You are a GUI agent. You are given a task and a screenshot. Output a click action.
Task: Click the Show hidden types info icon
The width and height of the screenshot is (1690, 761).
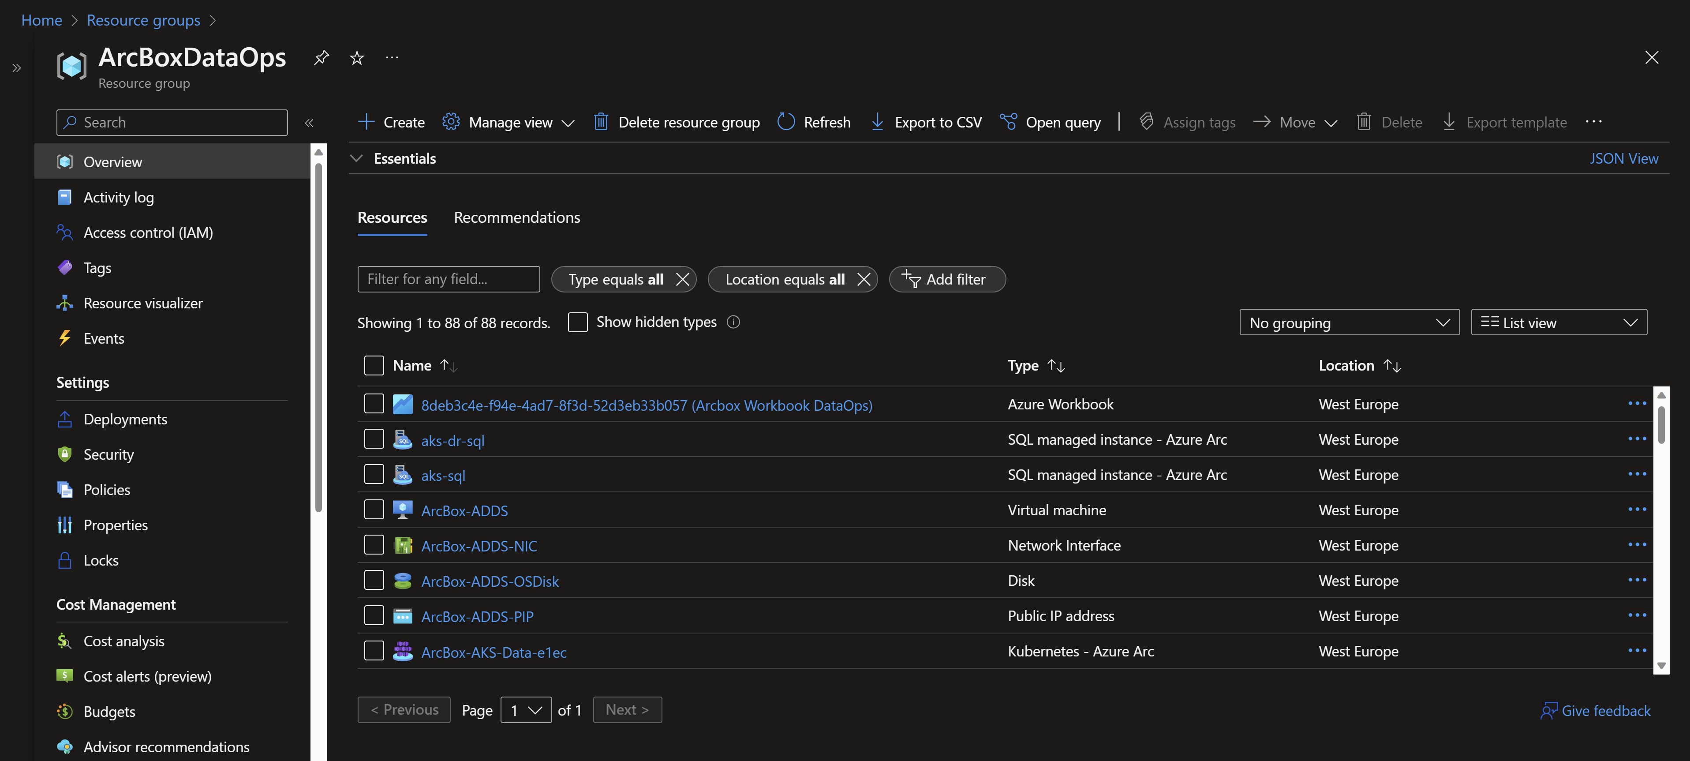(733, 322)
